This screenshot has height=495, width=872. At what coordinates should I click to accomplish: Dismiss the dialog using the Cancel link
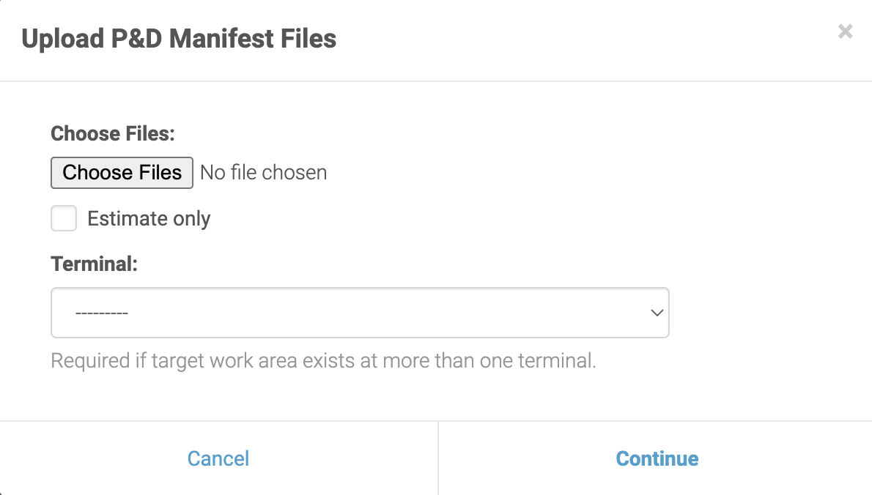(x=218, y=458)
